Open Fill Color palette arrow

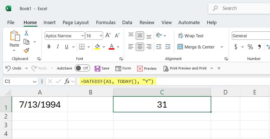[x=104, y=47]
